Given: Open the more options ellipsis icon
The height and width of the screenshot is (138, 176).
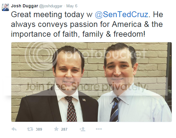Looking at the screenshot, I should tap(99, 129).
